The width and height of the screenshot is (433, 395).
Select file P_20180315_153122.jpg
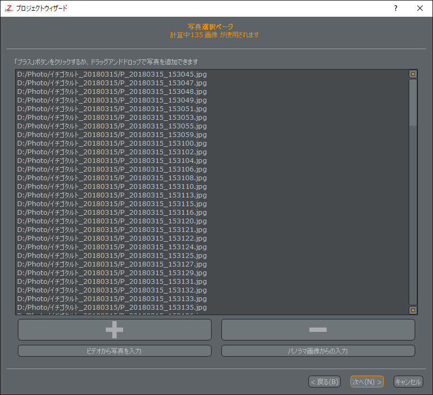point(212,238)
